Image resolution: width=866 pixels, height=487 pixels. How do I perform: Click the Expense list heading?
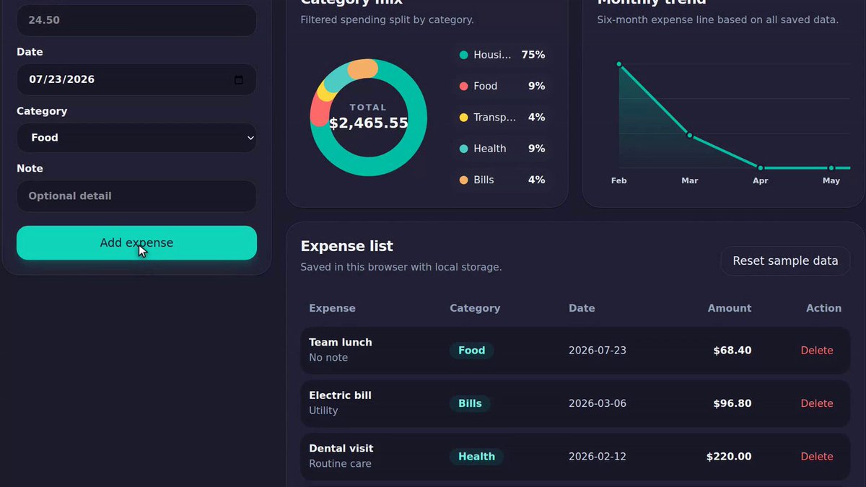point(347,246)
